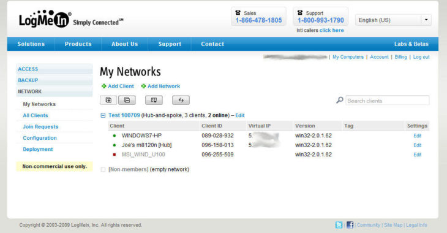Open the Solutions menu
447x233 pixels.
point(31,44)
